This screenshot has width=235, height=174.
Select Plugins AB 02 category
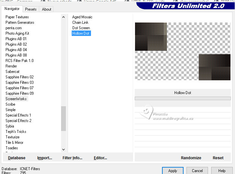(16, 44)
